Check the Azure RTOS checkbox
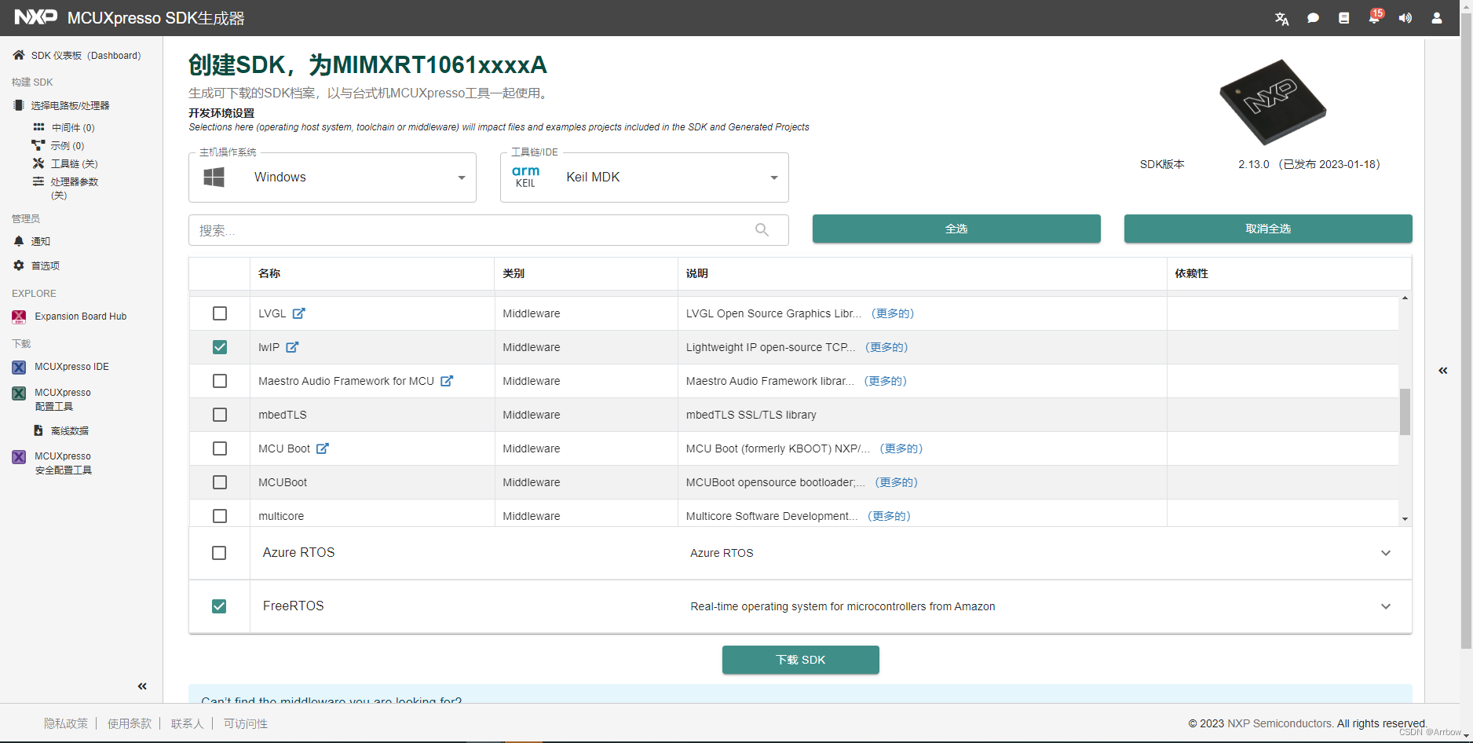Viewport: 1473px width, 743px height. (219, 553)
